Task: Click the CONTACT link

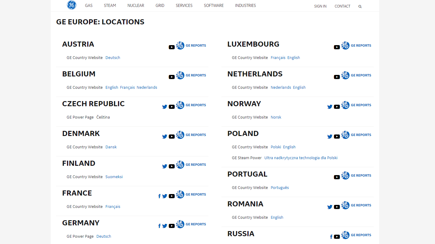Action: pyautogui.click(x=342, y=6)
